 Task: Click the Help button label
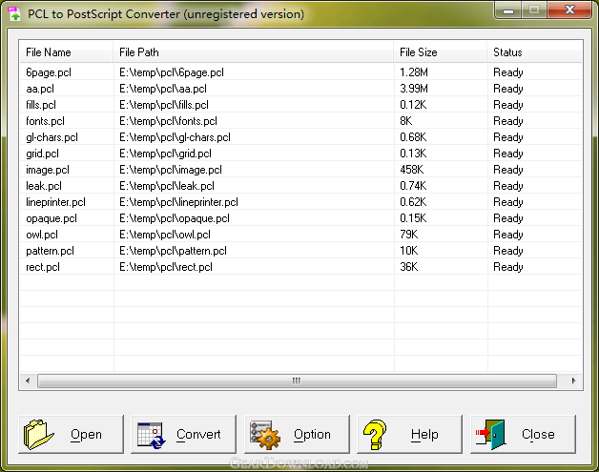pos(424,435)
